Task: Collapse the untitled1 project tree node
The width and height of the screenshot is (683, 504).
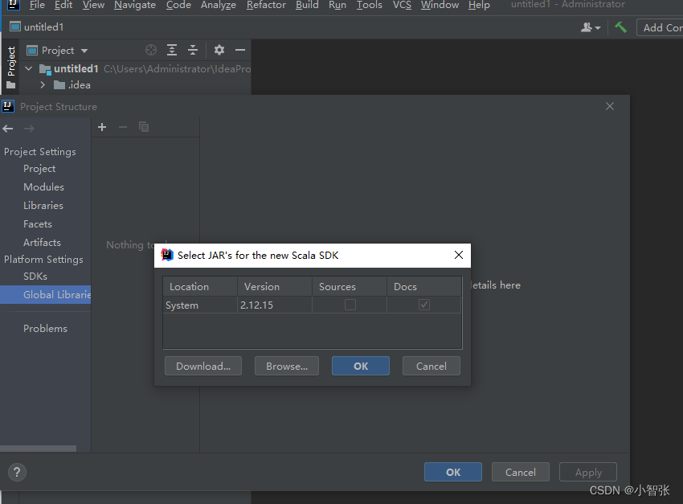Action: pos(29,69)
